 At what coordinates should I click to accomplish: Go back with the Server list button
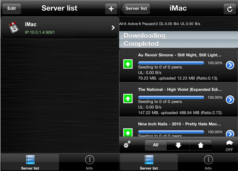pyautogui.click(x=136, y=9)
